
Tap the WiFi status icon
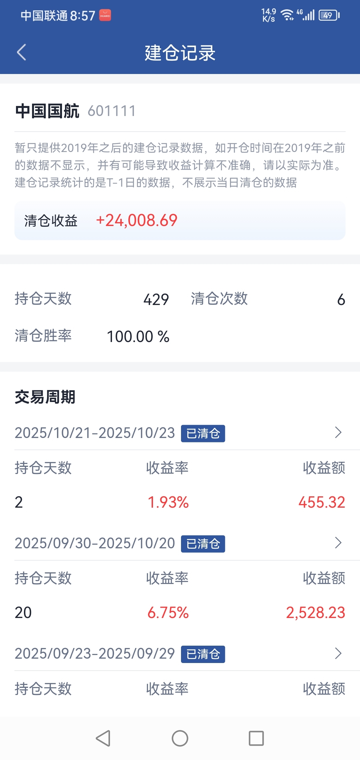point(287,15)
